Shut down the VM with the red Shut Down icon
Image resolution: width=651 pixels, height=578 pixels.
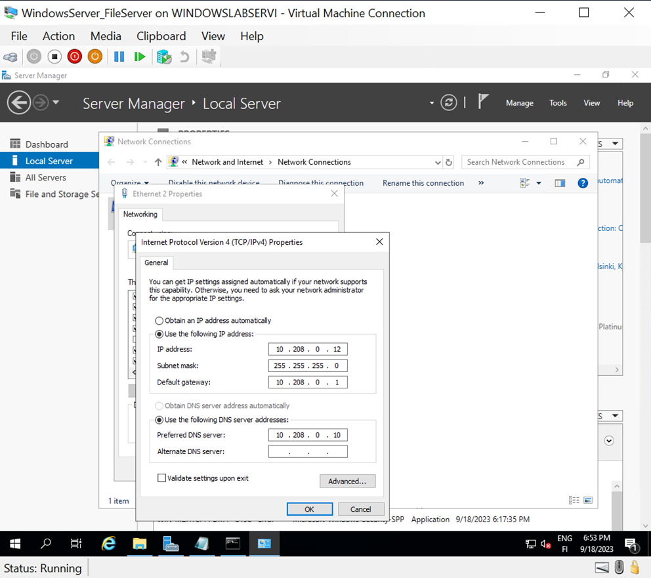74,56
